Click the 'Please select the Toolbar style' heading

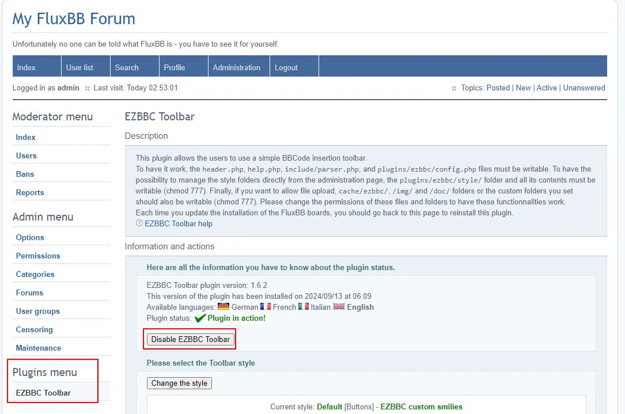pyautogui.click(x=200, y=363)
